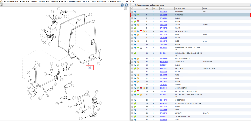Add CAB GLASS row using its plus icon

point(132,15)
